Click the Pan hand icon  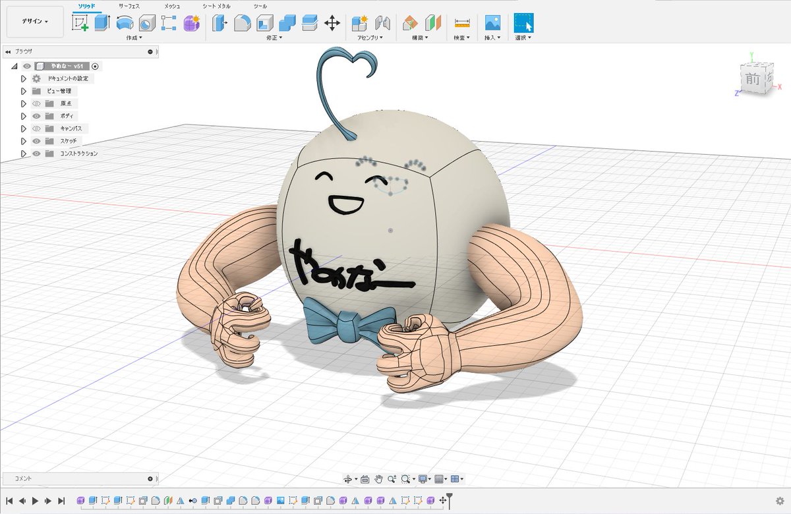pos(378,479)
